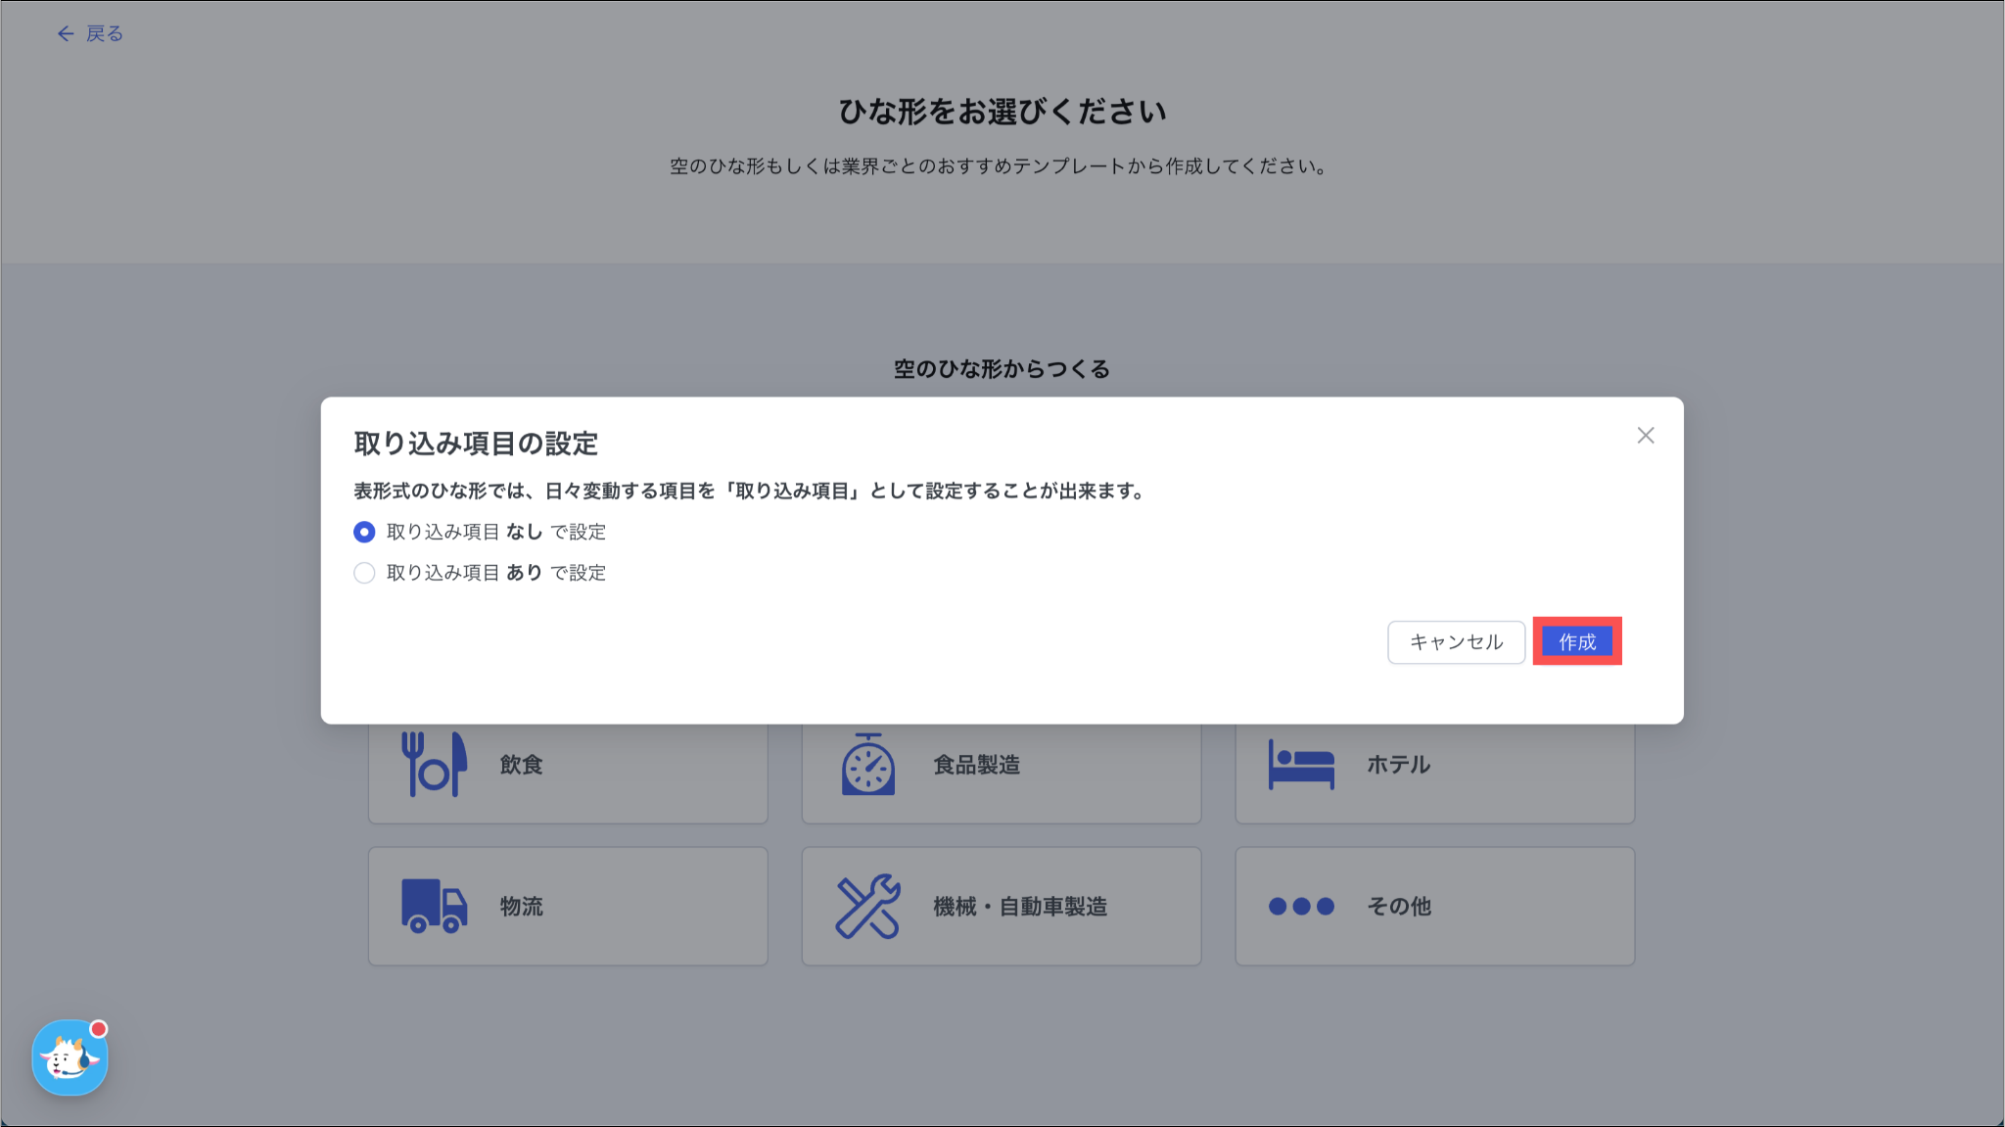Image resolution: width=2005 pixels, height=1127 pixels.
Task: Click the fork and knife 飲食 icon
Action: point(434,764)
